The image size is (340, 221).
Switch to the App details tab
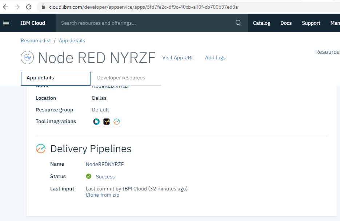click(x=56, y=79)
